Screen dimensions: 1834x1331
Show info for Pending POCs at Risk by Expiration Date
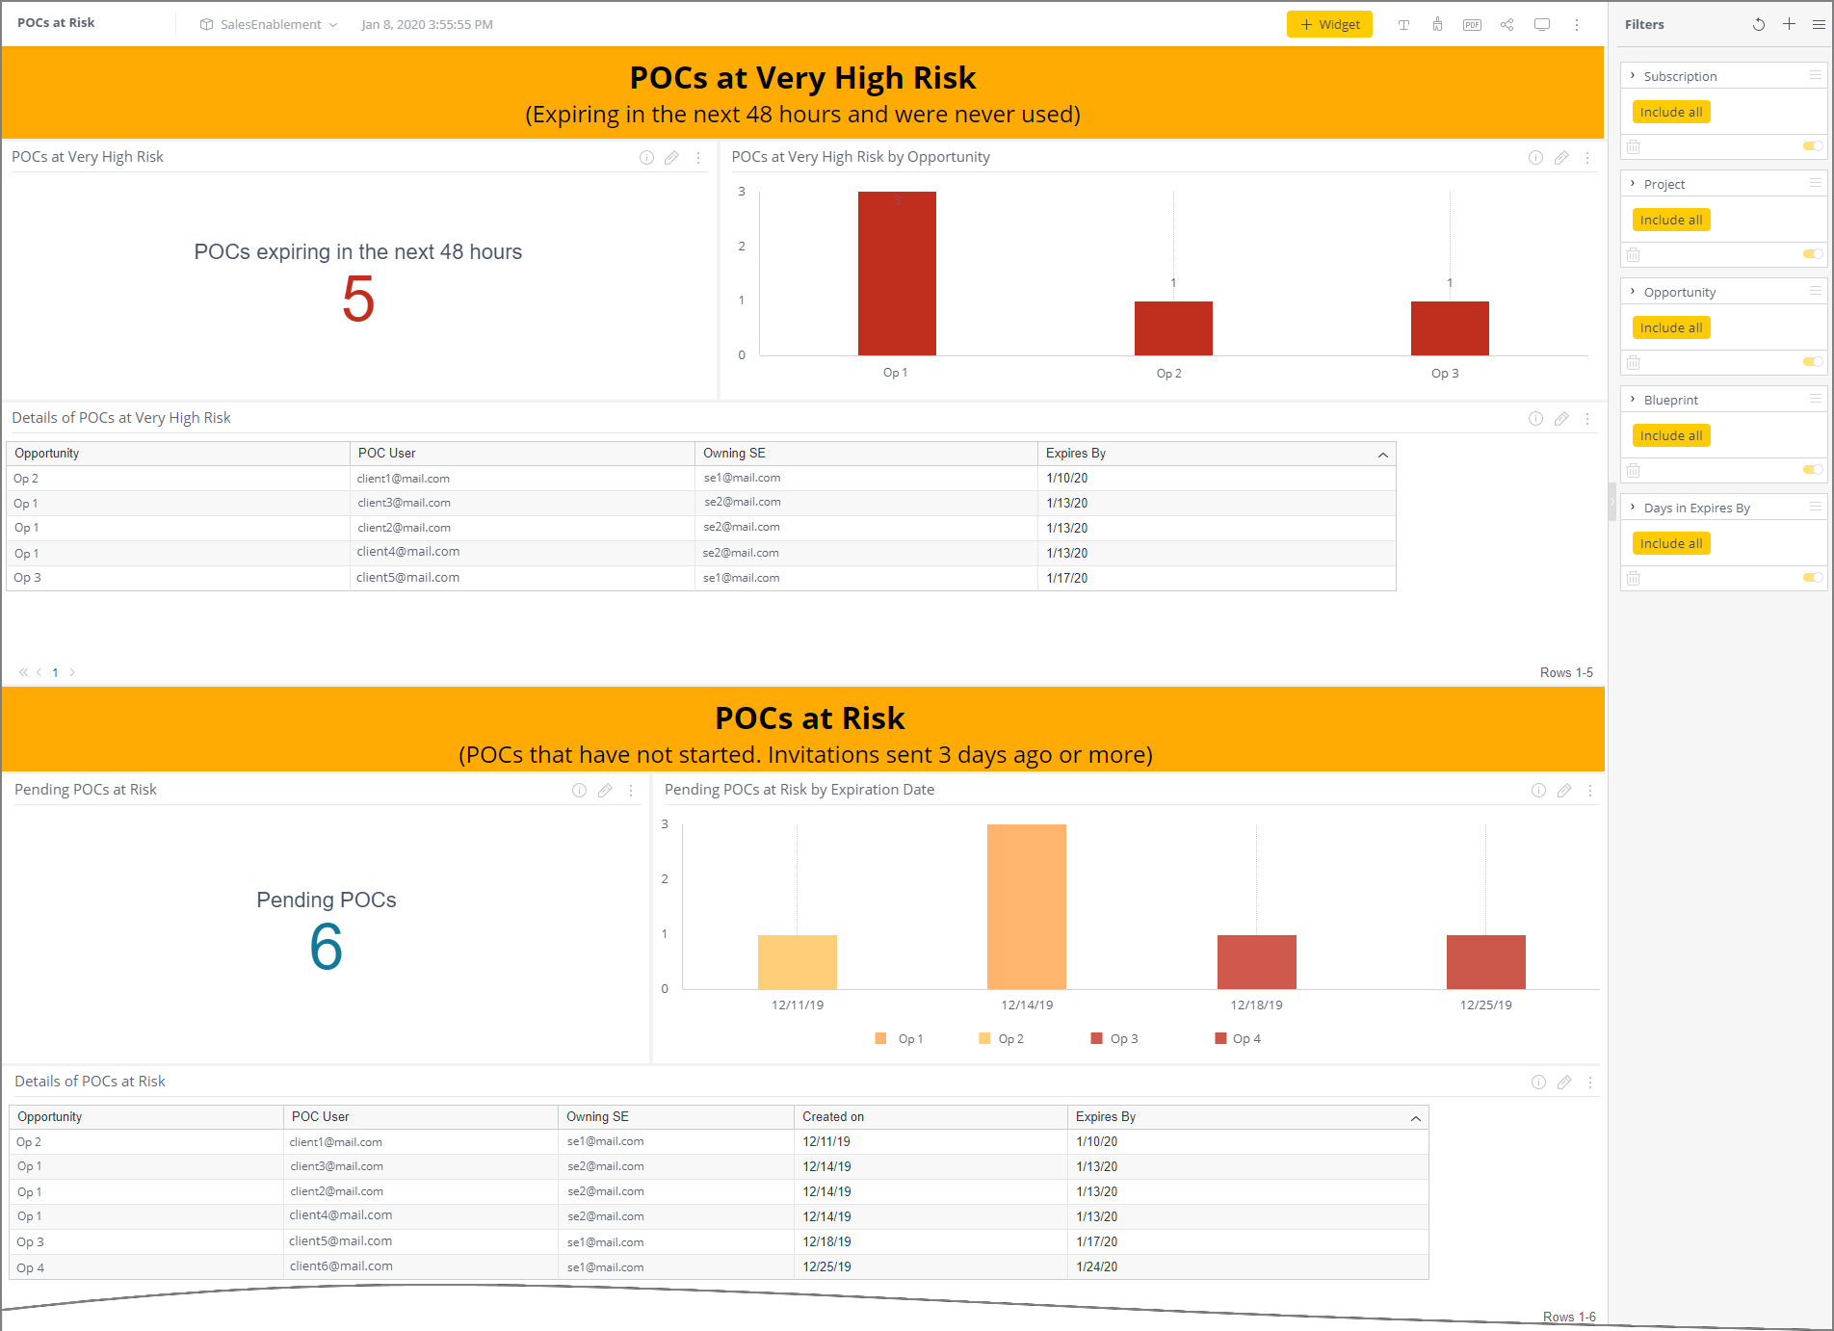tap(1538, 791)
